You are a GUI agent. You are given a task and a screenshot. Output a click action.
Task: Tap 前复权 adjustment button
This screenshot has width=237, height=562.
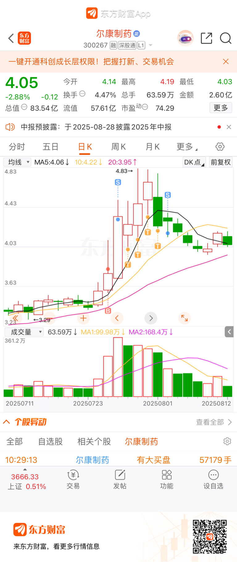(x=221, y=162)
